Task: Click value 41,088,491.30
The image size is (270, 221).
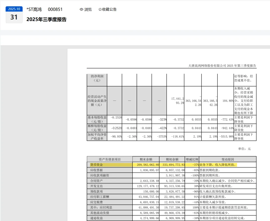Action: [148, 207]
